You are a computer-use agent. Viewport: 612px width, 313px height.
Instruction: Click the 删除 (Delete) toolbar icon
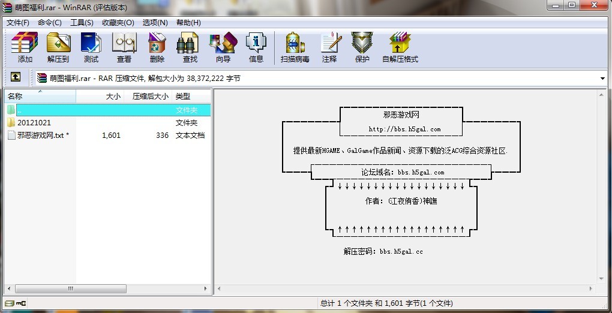[157, 47]
